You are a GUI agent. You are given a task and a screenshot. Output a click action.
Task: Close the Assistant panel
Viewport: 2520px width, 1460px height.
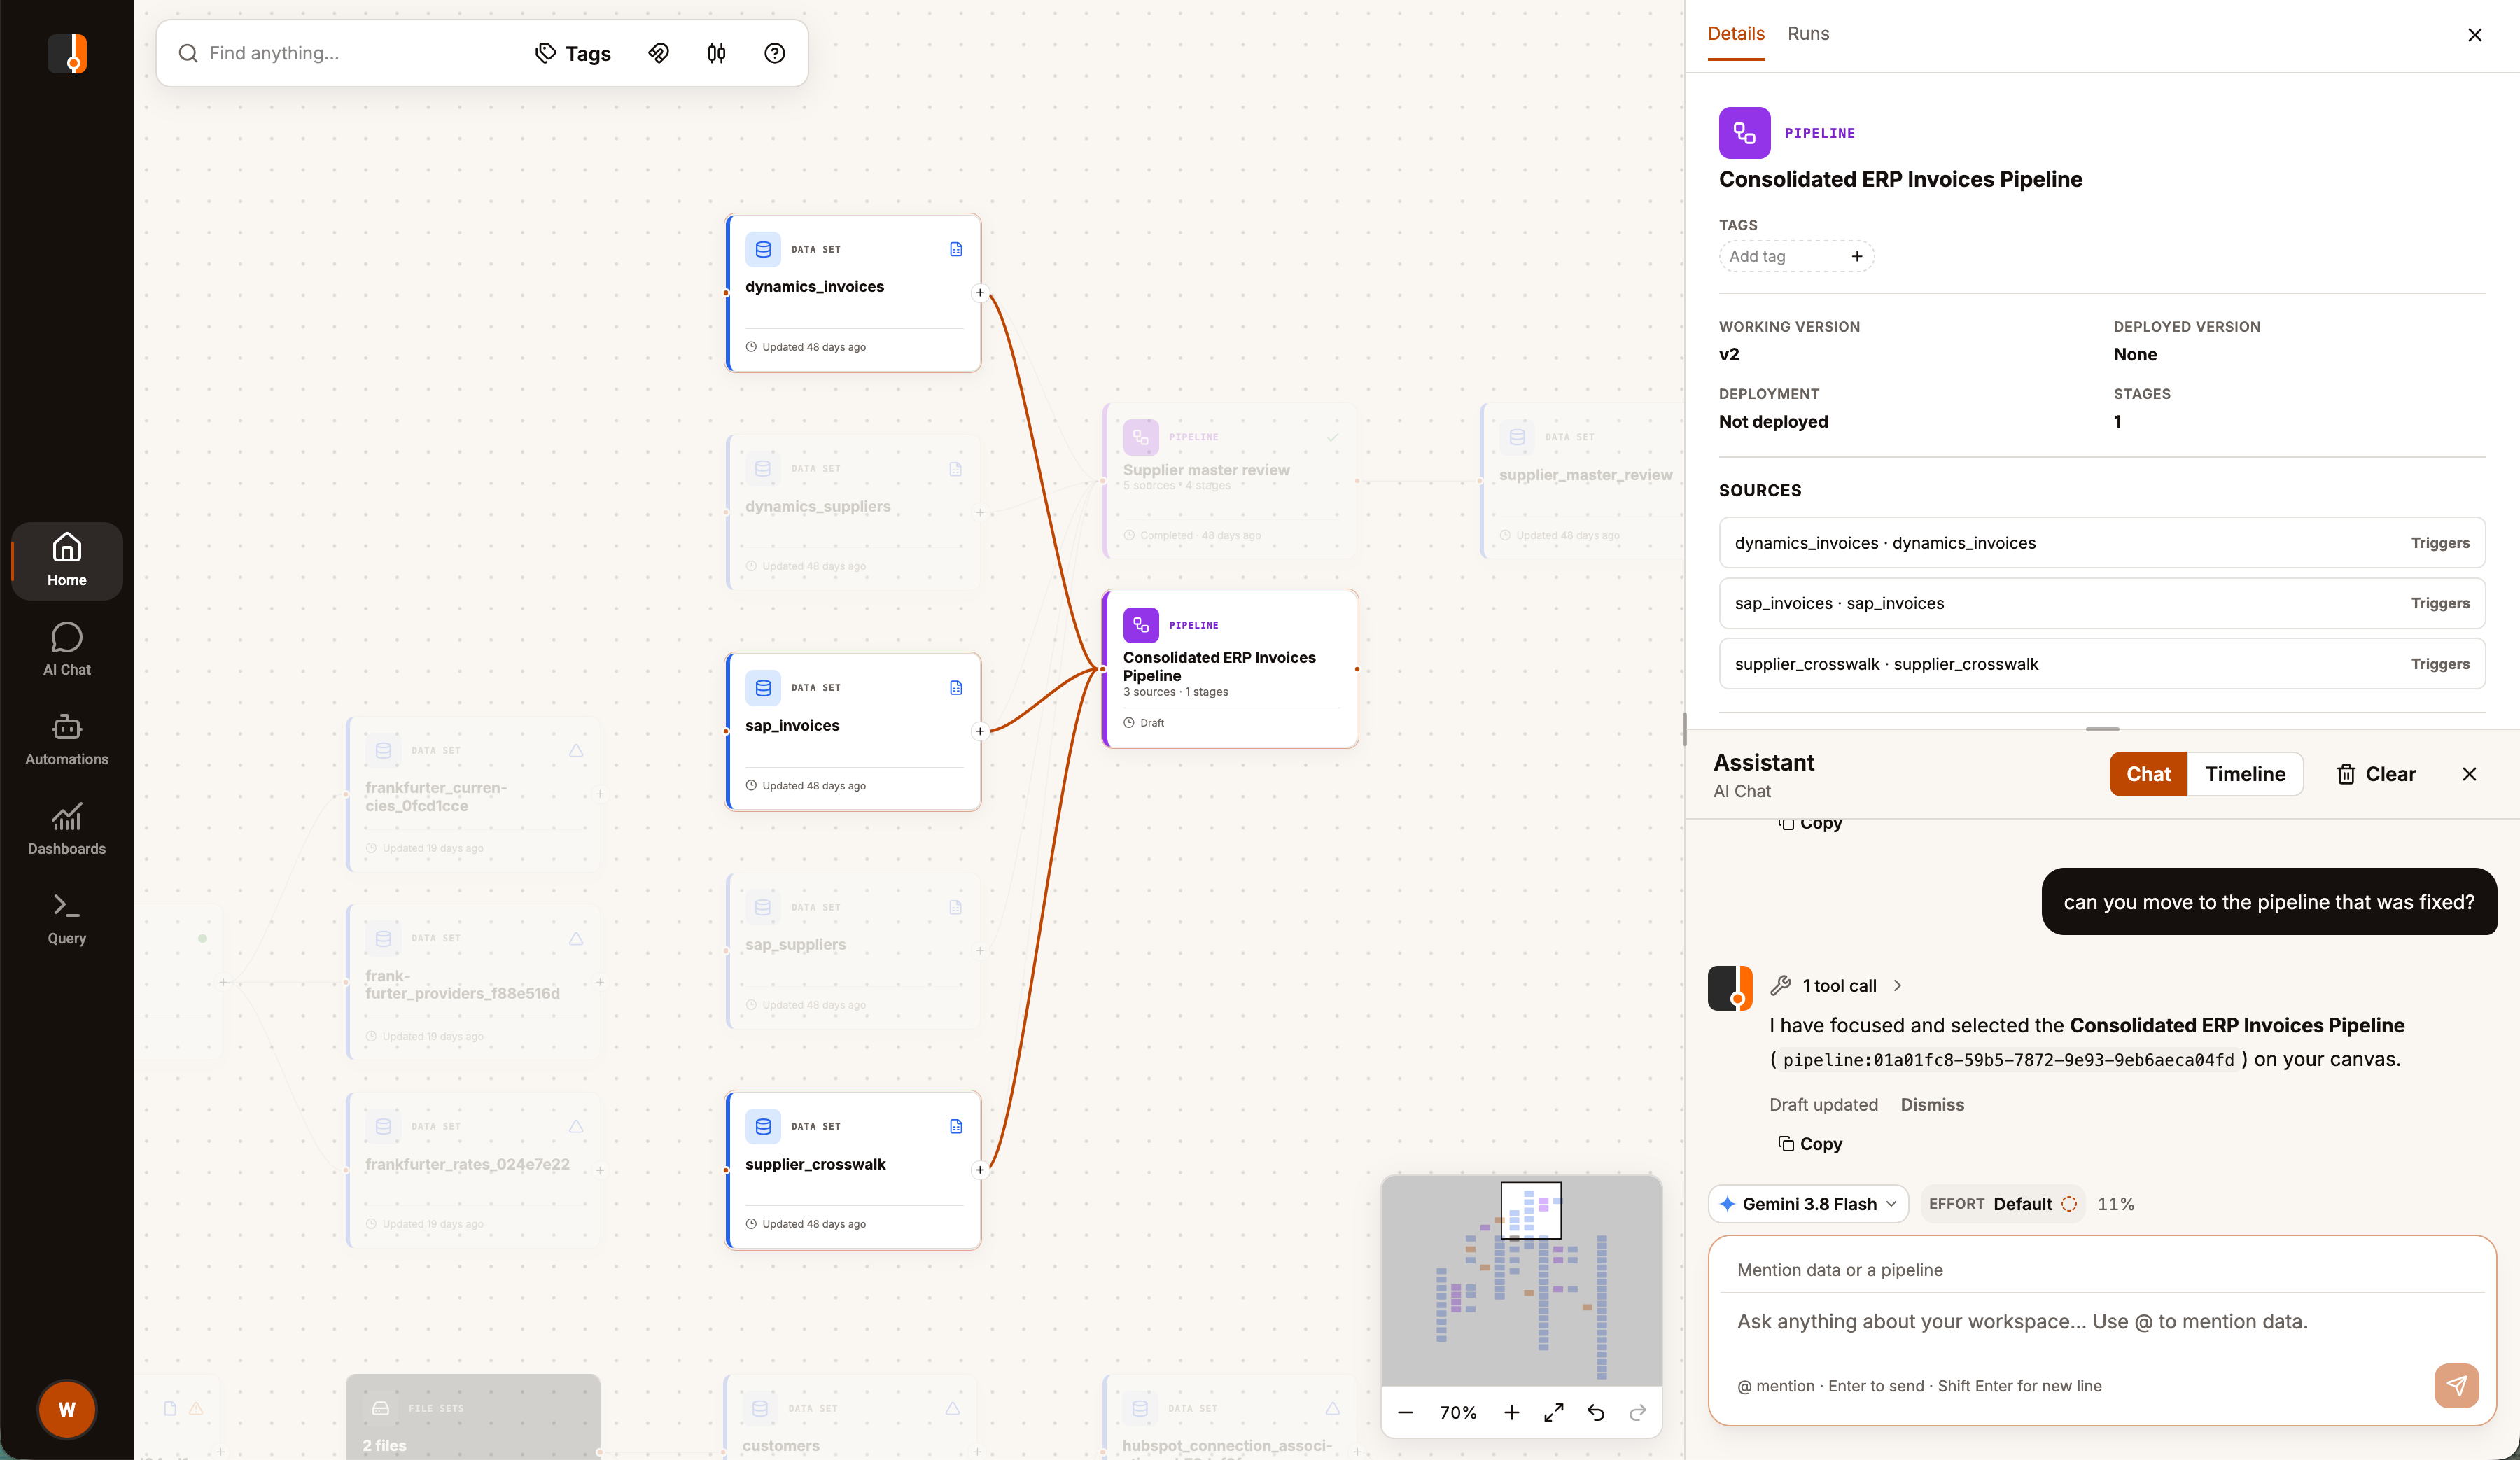point(2469,774)
